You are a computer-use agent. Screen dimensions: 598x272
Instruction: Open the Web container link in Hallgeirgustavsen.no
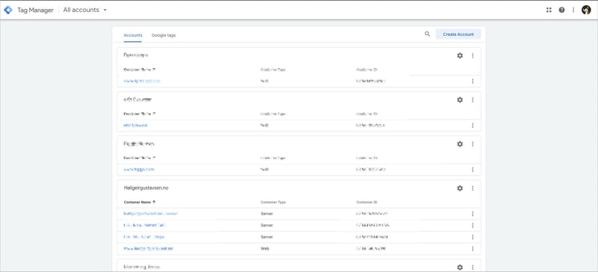click(x=149, y=248)
